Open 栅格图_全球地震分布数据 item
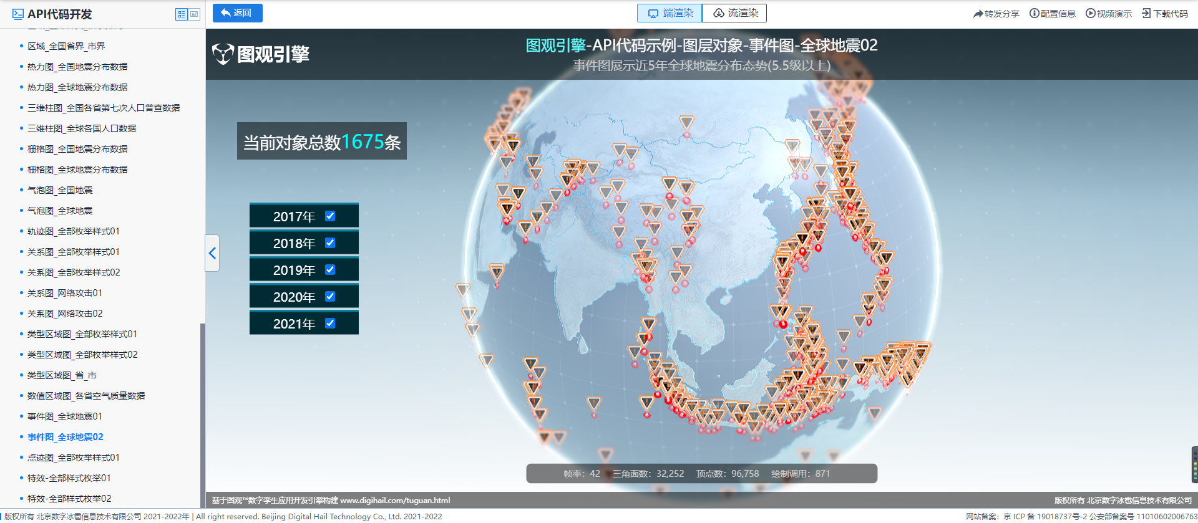 [77, 170]
